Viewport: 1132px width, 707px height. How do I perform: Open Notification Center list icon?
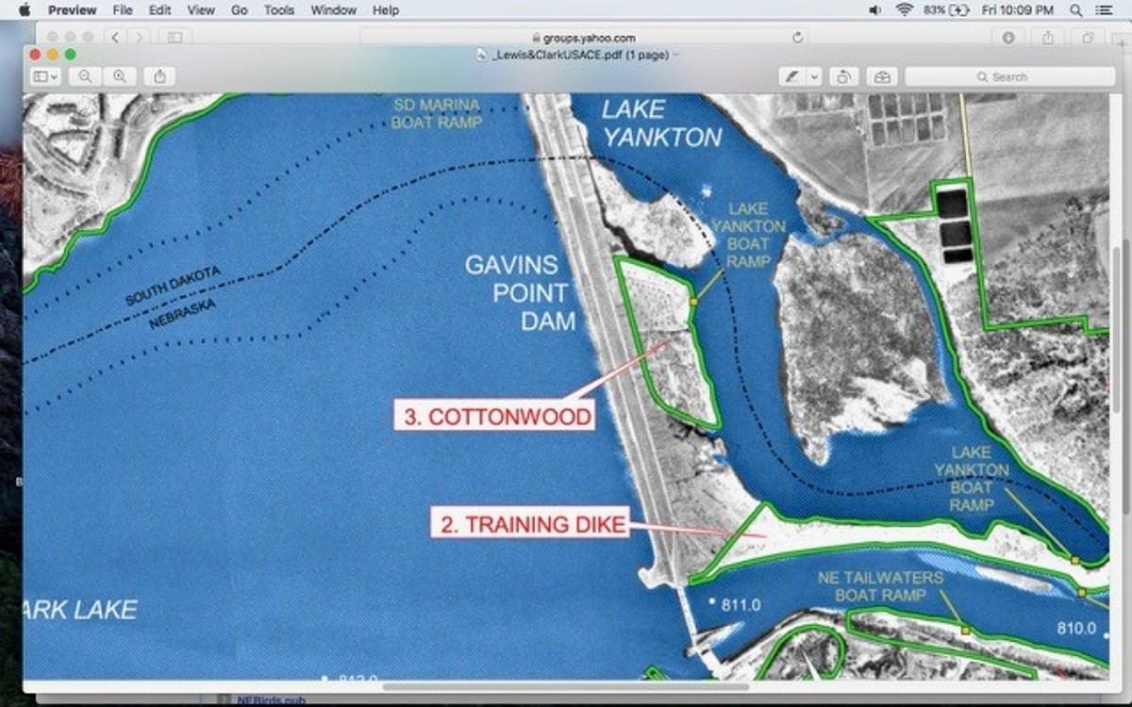coord(1104,10)
